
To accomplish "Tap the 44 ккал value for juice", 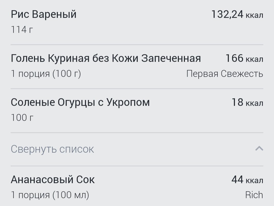I will (x=247, y=180).
